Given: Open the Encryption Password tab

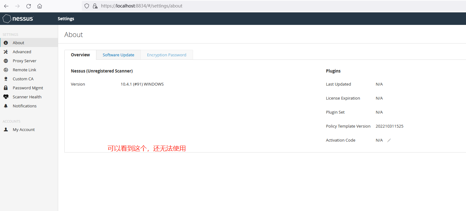Looking at the screenshot, I should tap(167, 55).
